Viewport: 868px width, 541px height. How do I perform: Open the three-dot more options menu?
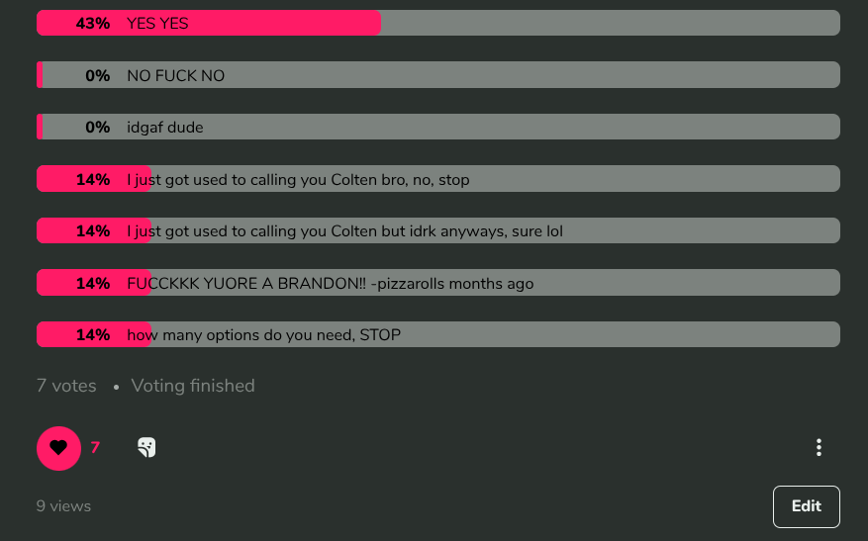point(819,448)
